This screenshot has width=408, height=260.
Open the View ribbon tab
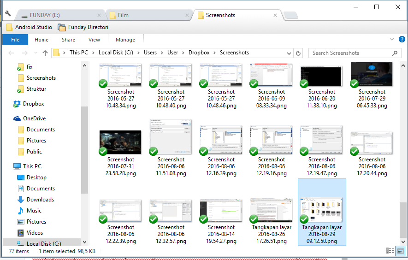click(94, 40)
